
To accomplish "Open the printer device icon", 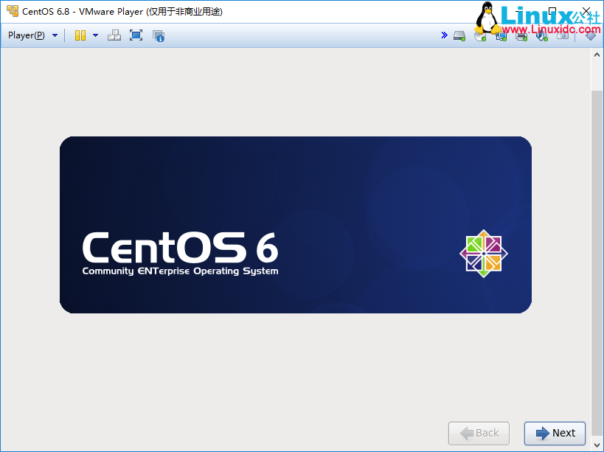I will pos(521,36).
